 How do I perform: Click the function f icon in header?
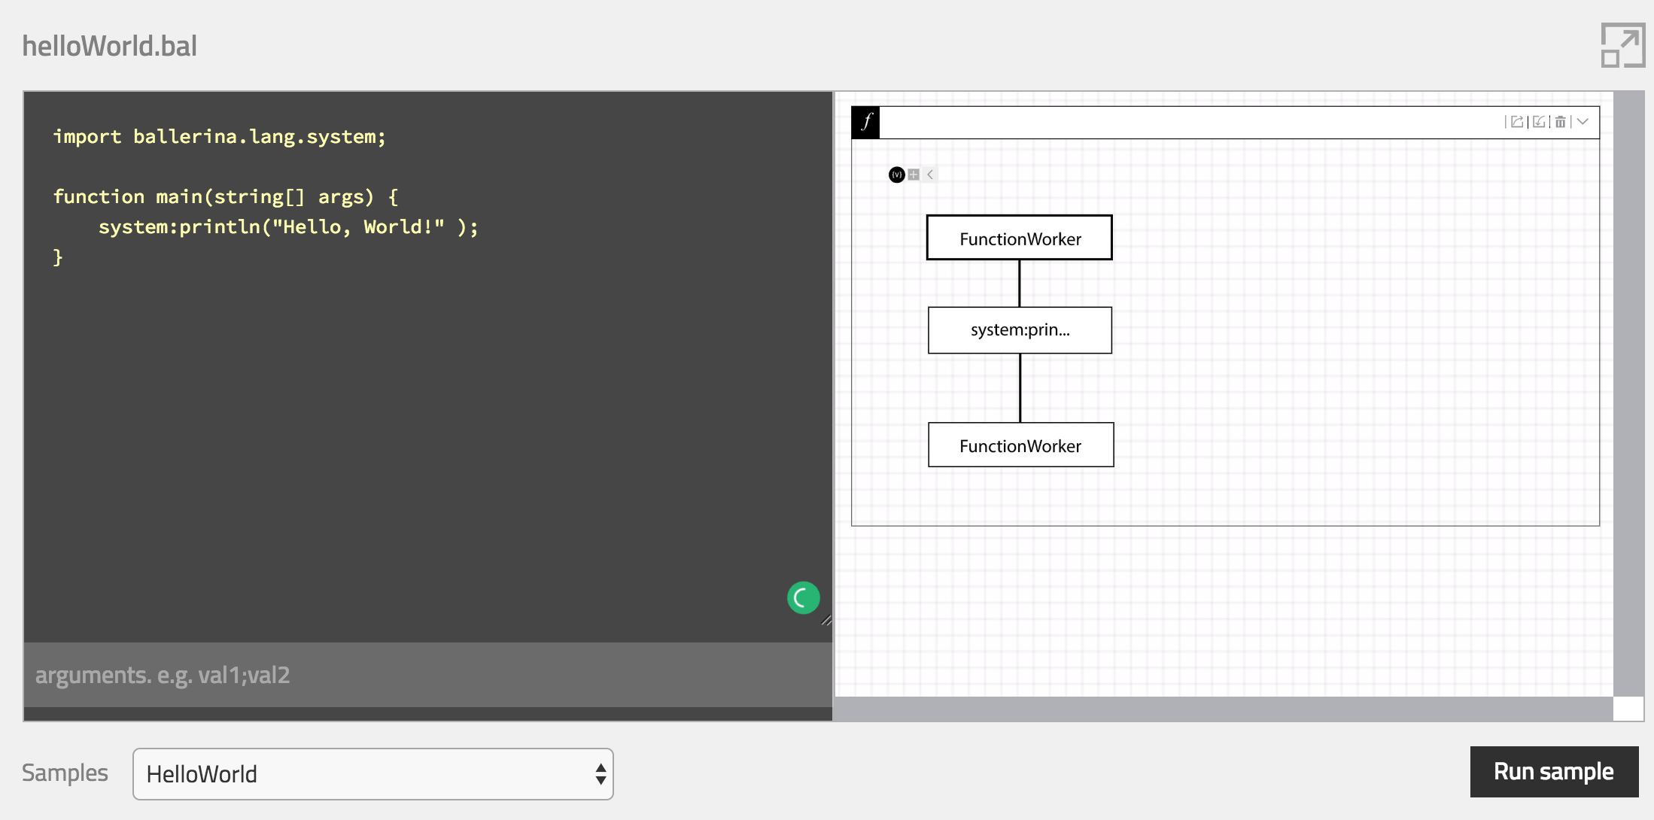tap(865, 122)
